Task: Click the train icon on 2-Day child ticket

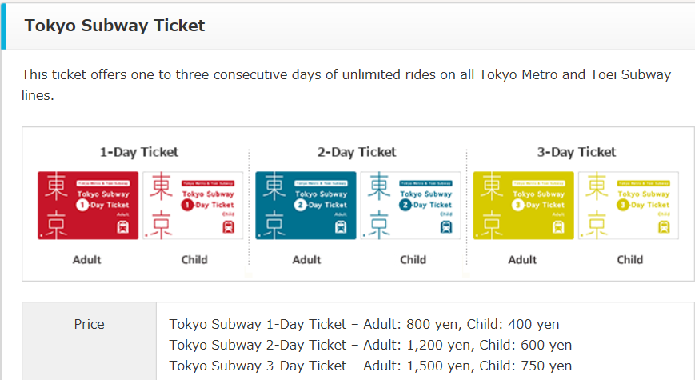Action: coord(446,227)
